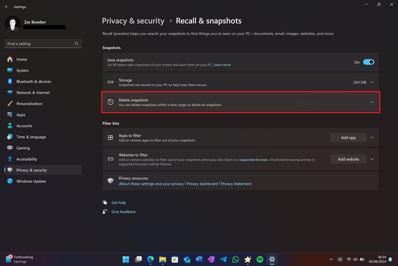Select the Personalisation settings category
Screen dimensions: 398x266
(x=30, y=104)
